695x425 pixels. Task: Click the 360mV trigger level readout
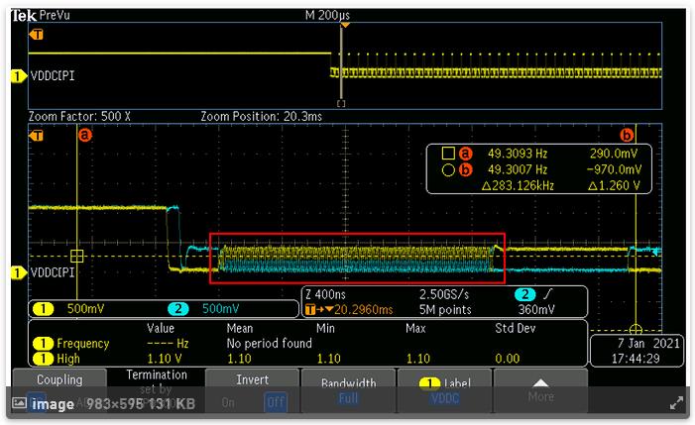pyautogui.click(x=536, y=309)
